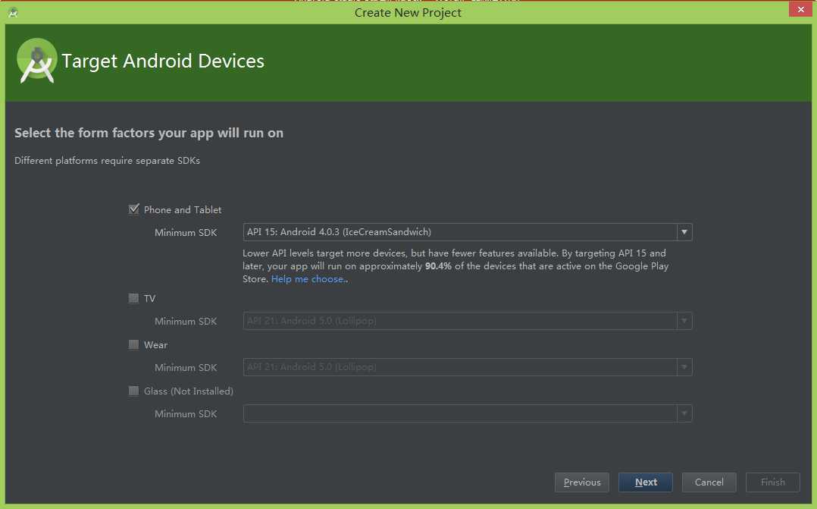Toggle the Glass (Not Installed) checkbox
Screen dimensions: 817x509
click(x=134, y=391)
